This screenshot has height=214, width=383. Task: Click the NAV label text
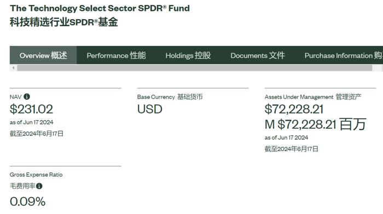16,97
